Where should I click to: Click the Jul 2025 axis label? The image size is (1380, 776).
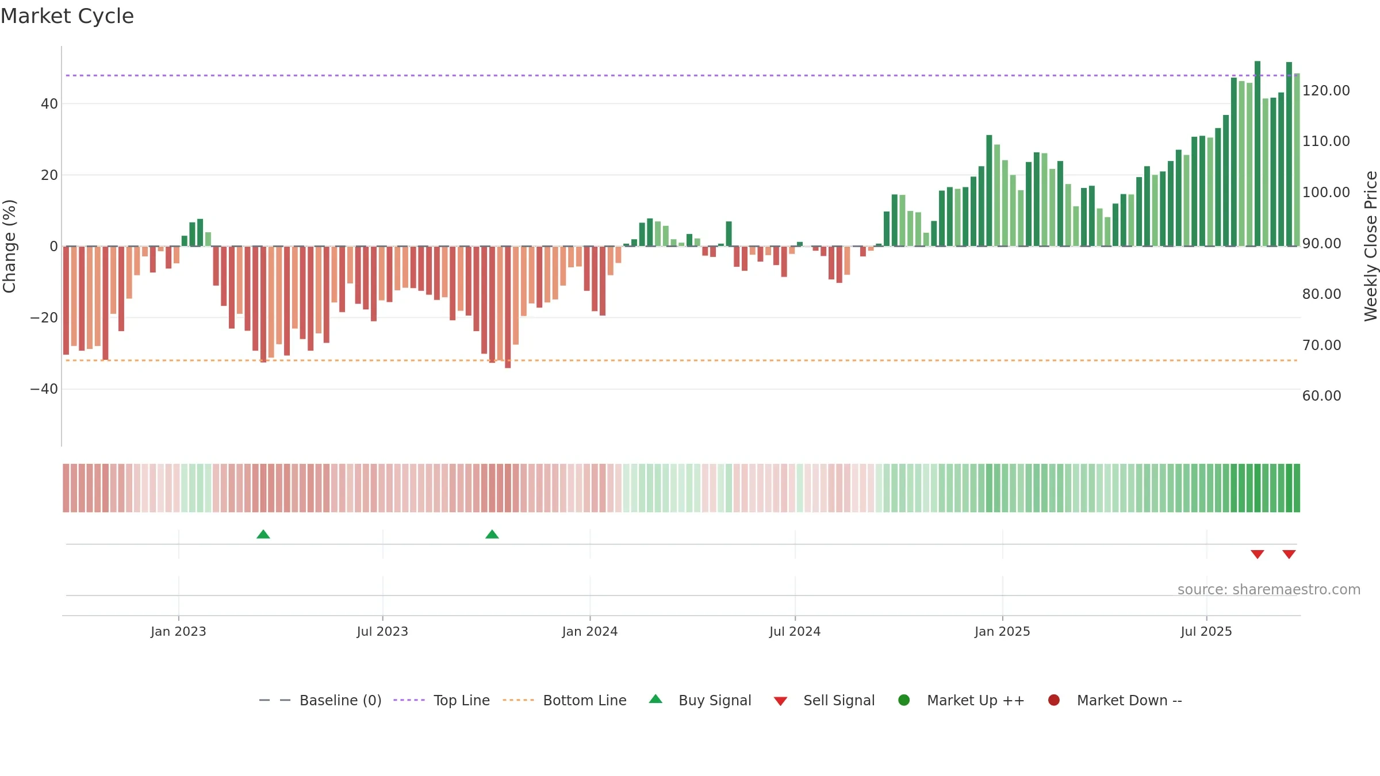(1206, 631)
